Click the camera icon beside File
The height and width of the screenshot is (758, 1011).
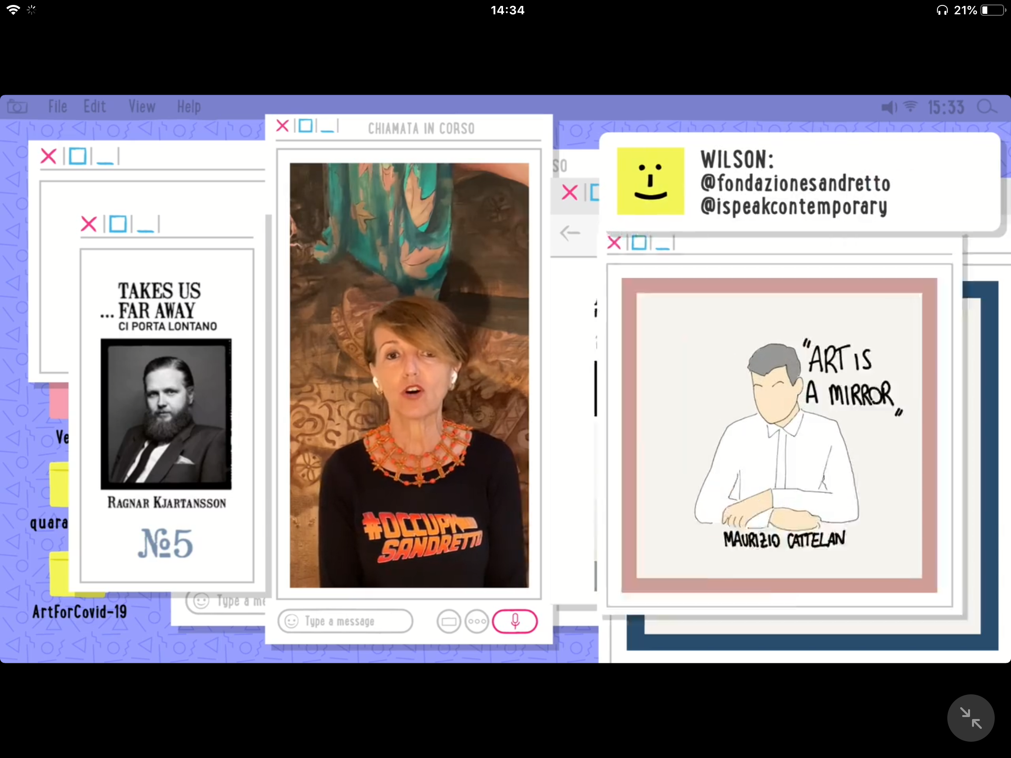point(17,107)
